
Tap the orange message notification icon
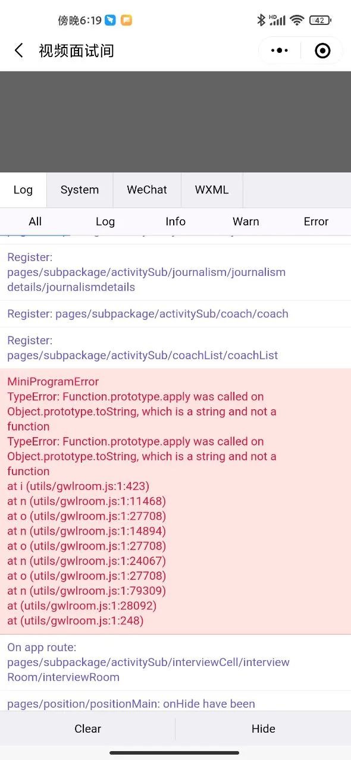click(126, 20)
